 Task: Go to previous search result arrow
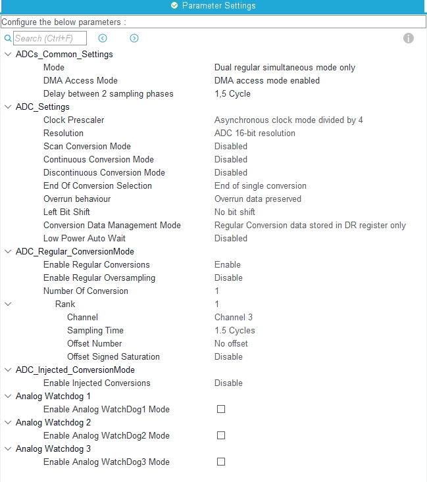pos(103,38)
